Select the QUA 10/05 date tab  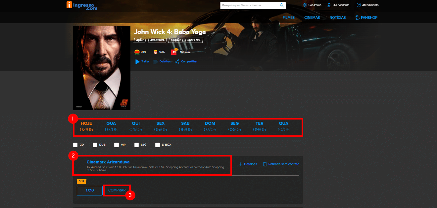coord(284,126)
